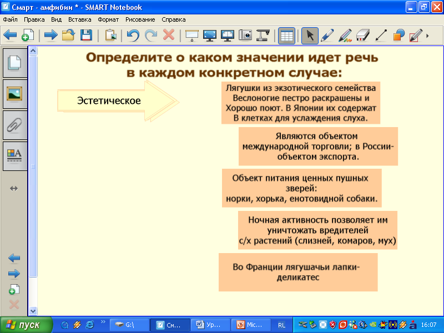Switch to the G:\ taskbar window
The width and height of the screenshot is (444, 333).
point(129,325)
